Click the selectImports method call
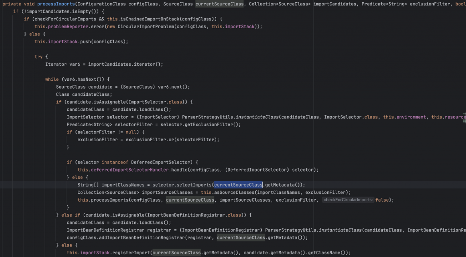 tap(192, 185)
